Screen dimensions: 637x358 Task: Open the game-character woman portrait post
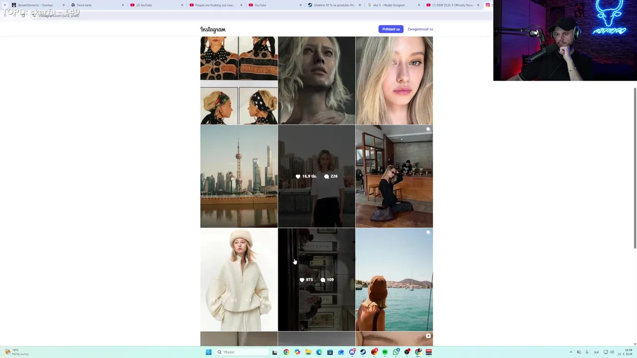coord(317,80)
